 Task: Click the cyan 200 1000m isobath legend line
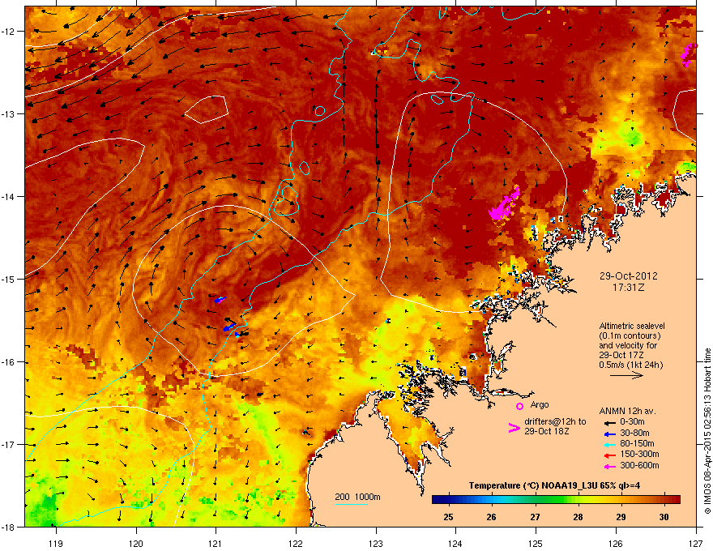pyautogui.click(x=351, y=504)
